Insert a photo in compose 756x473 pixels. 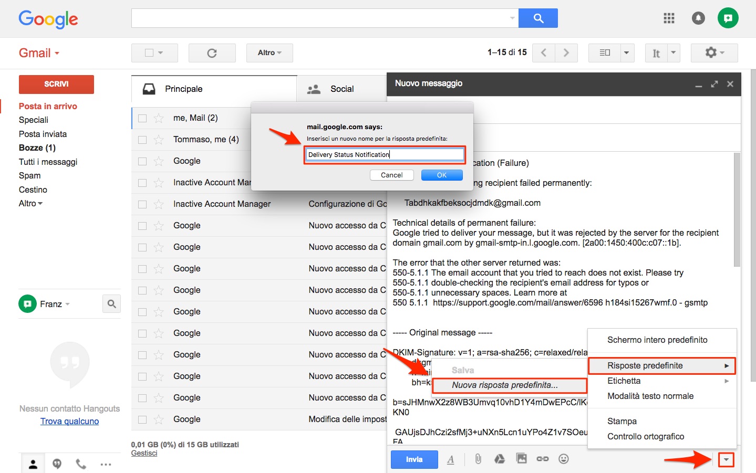coord(521,459)
